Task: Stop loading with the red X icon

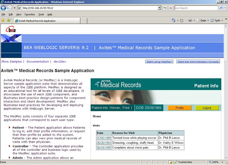Action: (171, 8)
